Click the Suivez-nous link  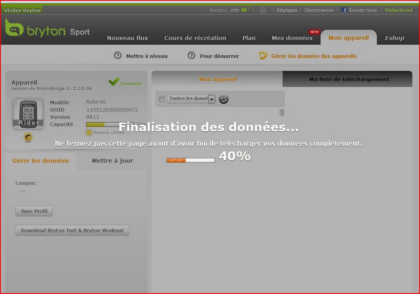[x=363, y=10]
